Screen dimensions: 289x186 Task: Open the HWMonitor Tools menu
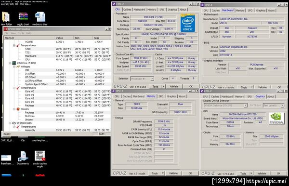point(21,33)
